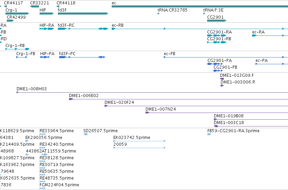Click the RE33964.5prime EST
This screenshot has width=288, height=190.
43,135
